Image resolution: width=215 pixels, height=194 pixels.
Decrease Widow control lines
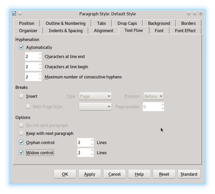pyautogui.click(x=92, y=155)
